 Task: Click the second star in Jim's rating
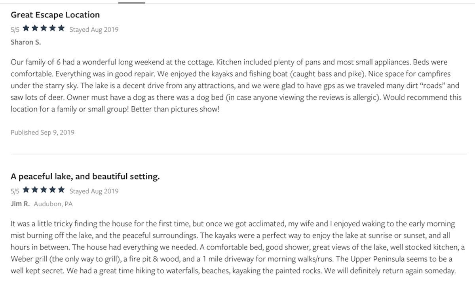coord(35,190)
